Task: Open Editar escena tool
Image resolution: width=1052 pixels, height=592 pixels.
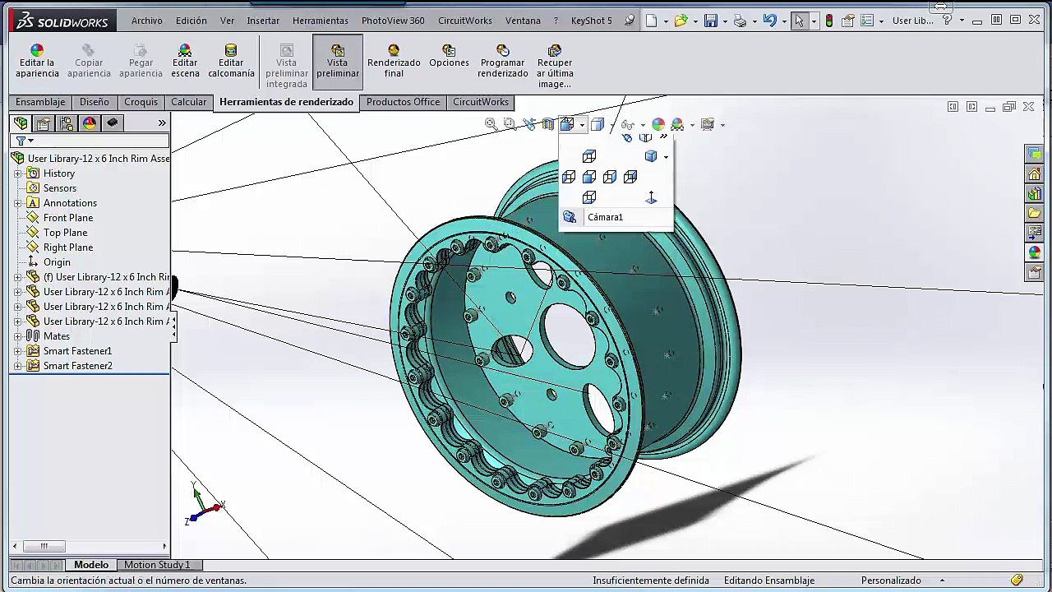Action: click(x=185, y=62)
